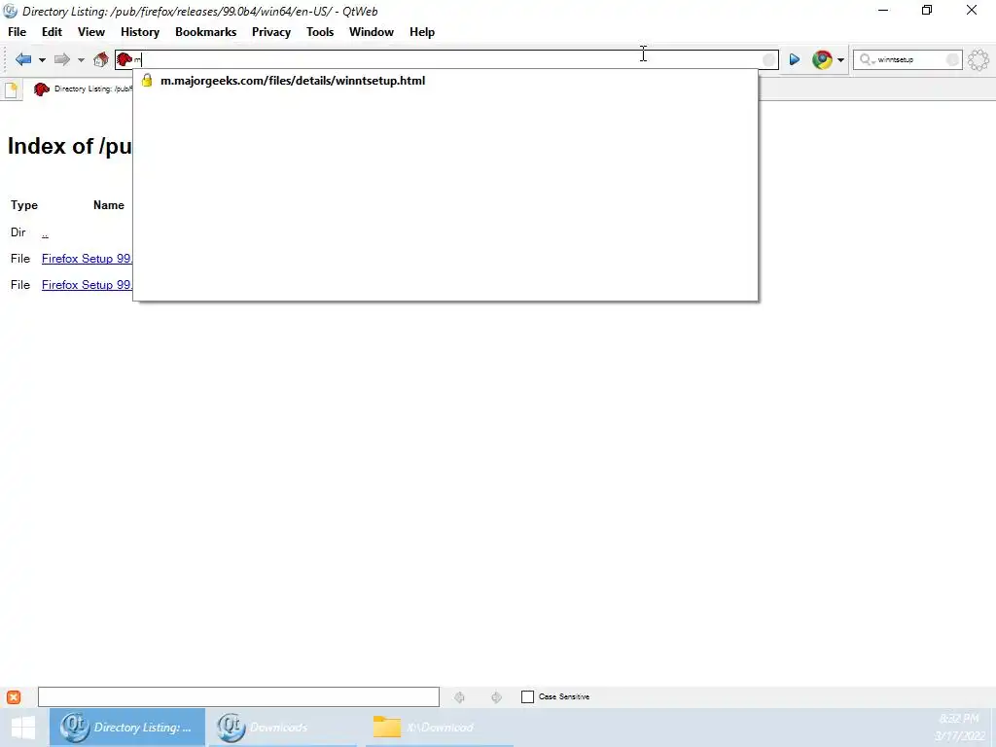Go to the Home page icon
This screenshot has width=996, height=747.
pyautogui.click(x=100, y=59)
